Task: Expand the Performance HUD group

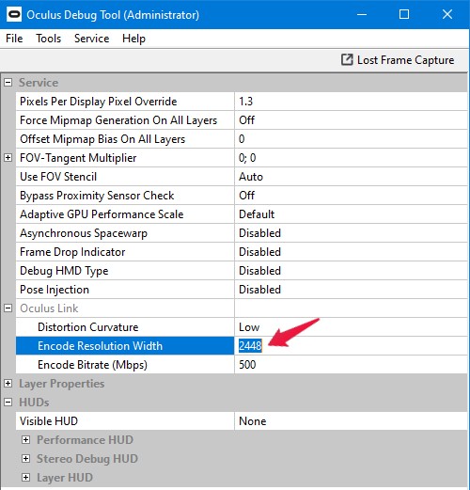Action: coord(25,440)
